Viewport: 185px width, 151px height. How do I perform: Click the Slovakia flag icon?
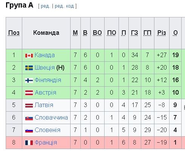[x=29, y=118]
